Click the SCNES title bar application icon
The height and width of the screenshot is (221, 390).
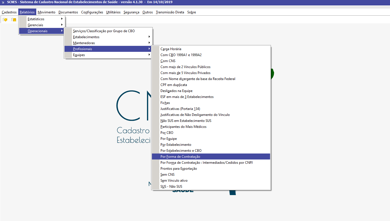[x=3, y=2]
